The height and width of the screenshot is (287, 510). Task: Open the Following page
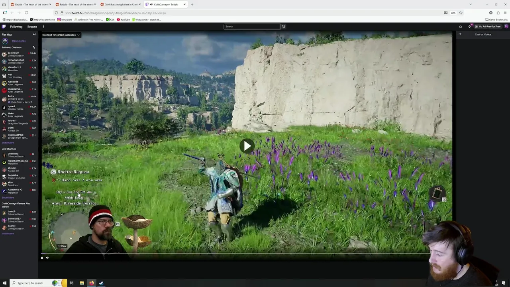pos(16,27)
